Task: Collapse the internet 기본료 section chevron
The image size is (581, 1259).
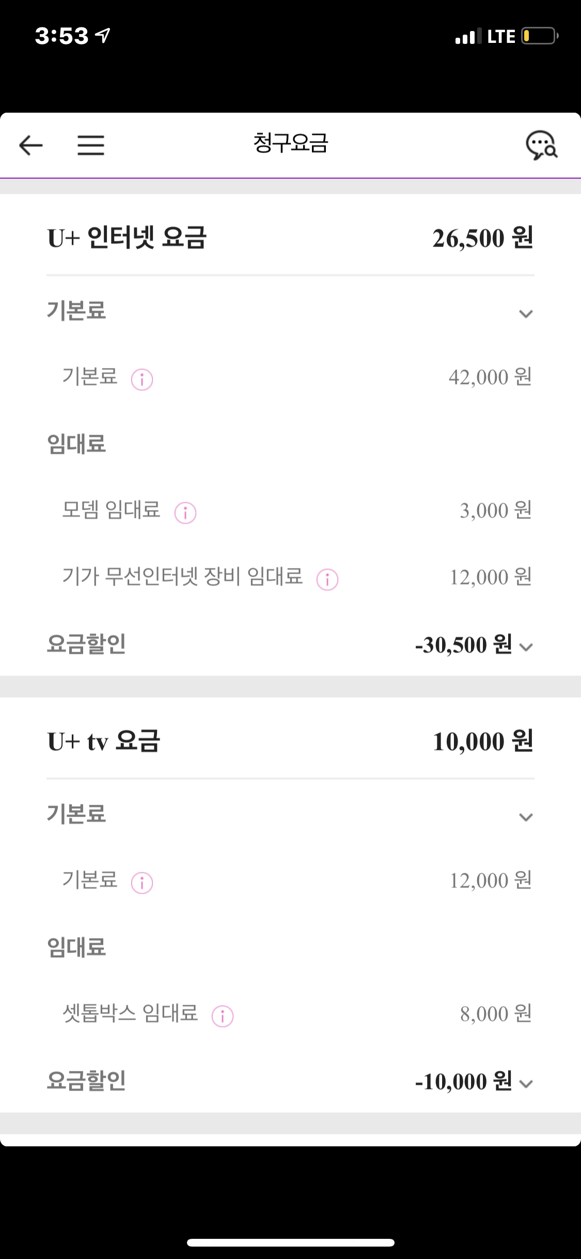Action: point(526,314)
